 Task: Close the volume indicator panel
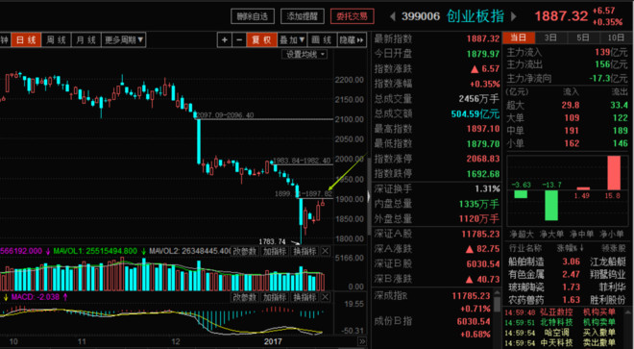tap(325, 251)
